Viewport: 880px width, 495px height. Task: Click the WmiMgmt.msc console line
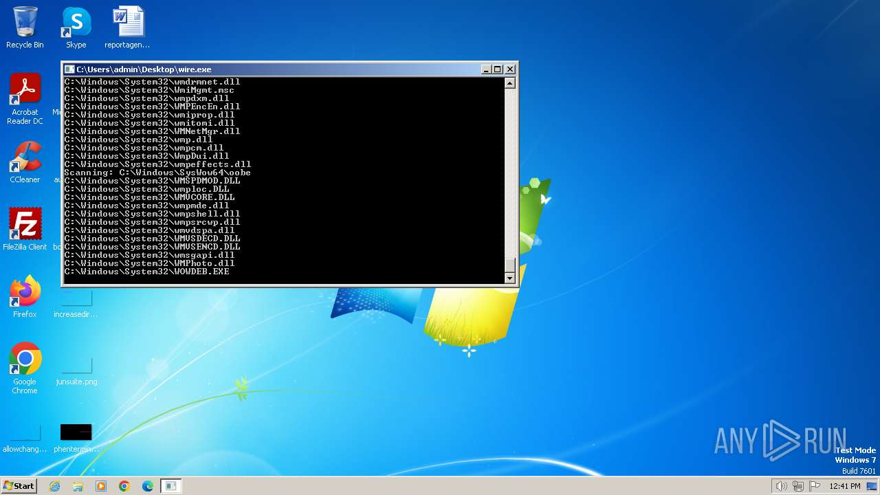tap(150, 90)
